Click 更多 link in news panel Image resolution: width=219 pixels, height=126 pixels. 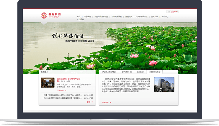[x=90, y=102]
